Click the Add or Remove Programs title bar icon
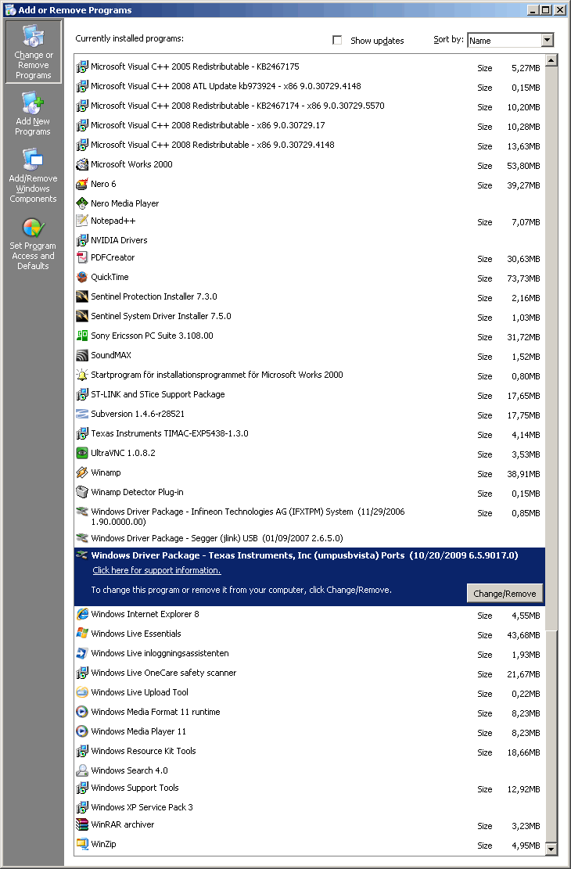This screenshot has width=571, height=869. click(10, 10)
